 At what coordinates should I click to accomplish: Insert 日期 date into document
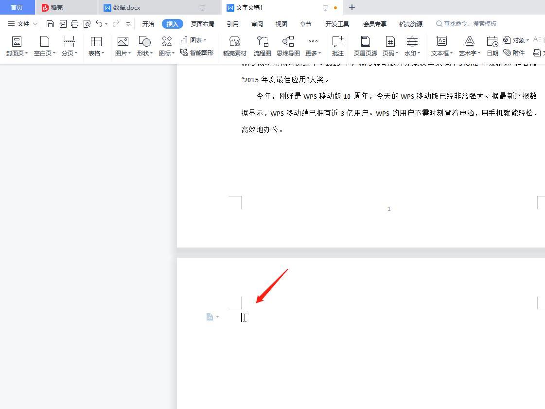tap(492, 46)
